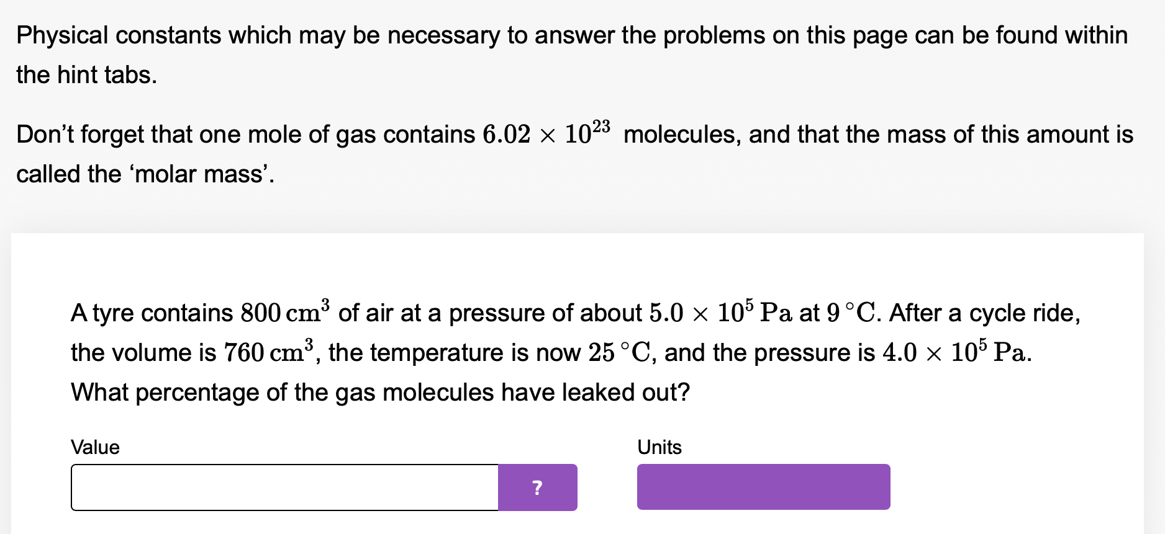The height and width of the screenshot is (534, 1165).
Task: Click the Value label above the input
Action: [x=95, y=447]
